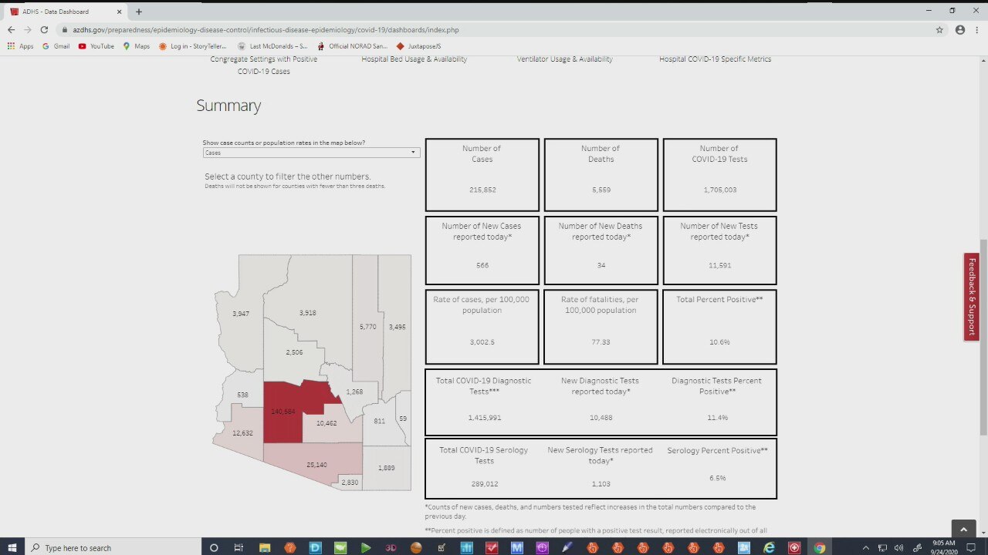Image resolution: width=988 pixels, height=555 pixels.
Task: Open the Official NORAD Santa bookmark
Action: 352,46
